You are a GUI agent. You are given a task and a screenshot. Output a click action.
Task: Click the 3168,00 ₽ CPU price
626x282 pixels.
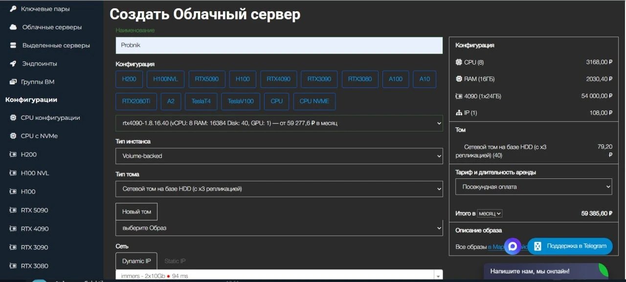click(x=599, y=62)
